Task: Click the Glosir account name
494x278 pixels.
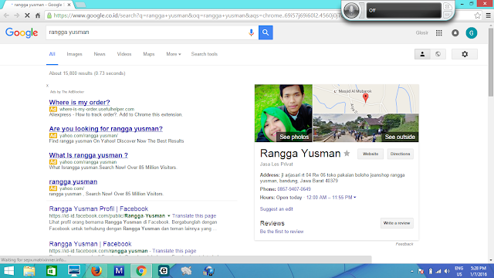Action: 422,32
